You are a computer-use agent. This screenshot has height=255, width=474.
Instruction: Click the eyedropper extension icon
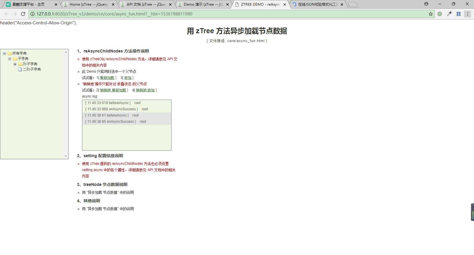click(449, 14)
